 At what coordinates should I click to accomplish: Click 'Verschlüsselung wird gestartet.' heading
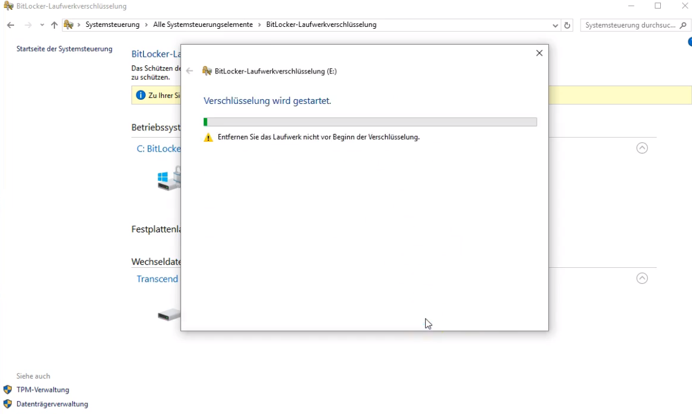[267, 101]
